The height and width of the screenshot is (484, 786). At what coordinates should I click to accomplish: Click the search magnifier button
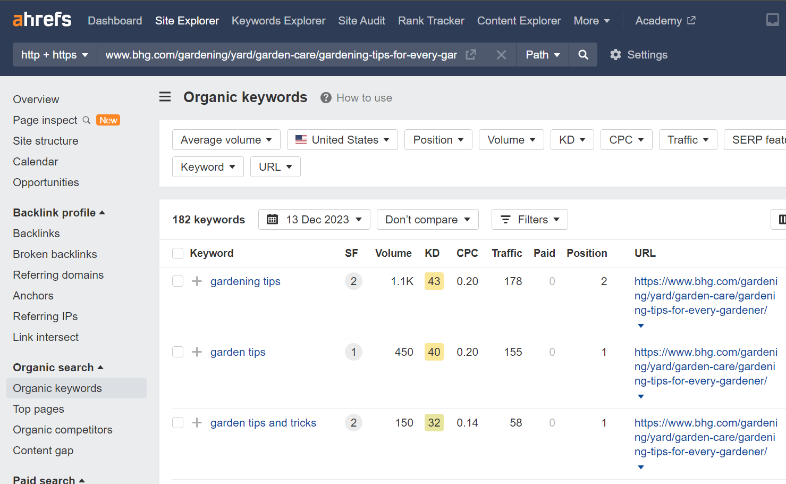click(583, 55)
